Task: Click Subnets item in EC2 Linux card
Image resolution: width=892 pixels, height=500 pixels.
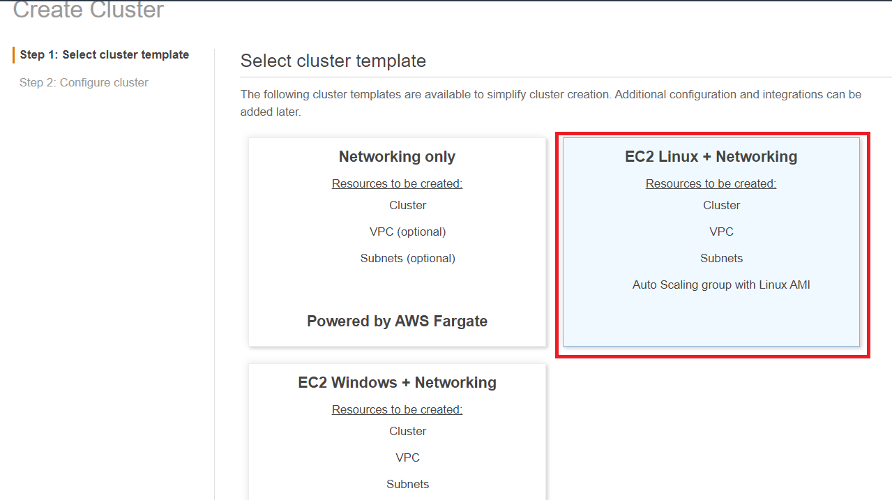Action: [x=722, y=258]
